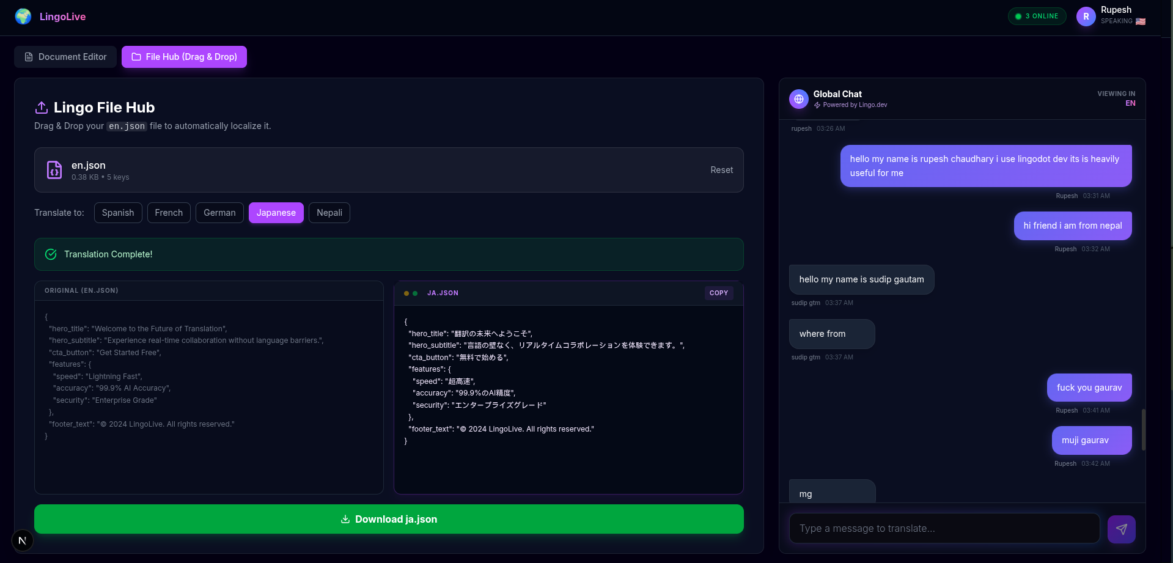
Task: Click the en.json file icon
Action: pyautogui.click(x=54, y=170)
